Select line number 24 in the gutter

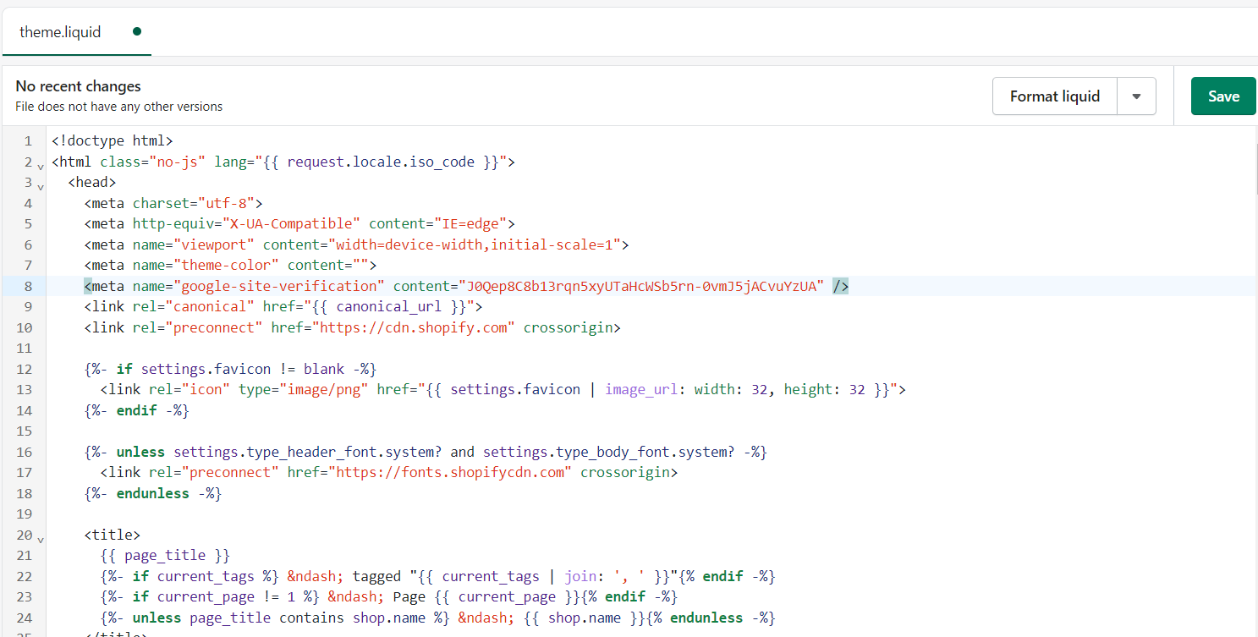(24, 618)
